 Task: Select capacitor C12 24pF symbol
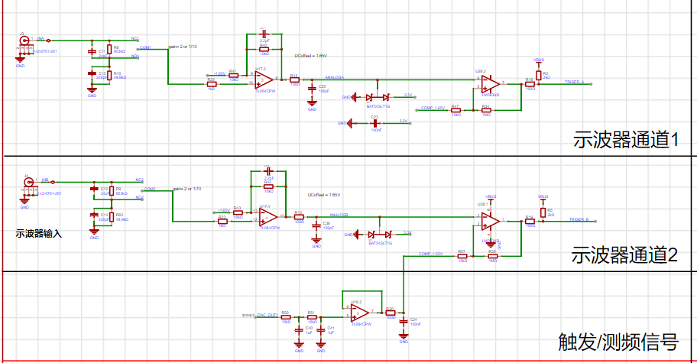coord(94,190)
